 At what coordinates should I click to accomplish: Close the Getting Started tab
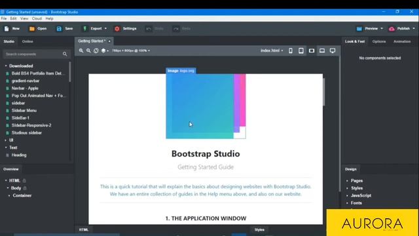point(109,41)
